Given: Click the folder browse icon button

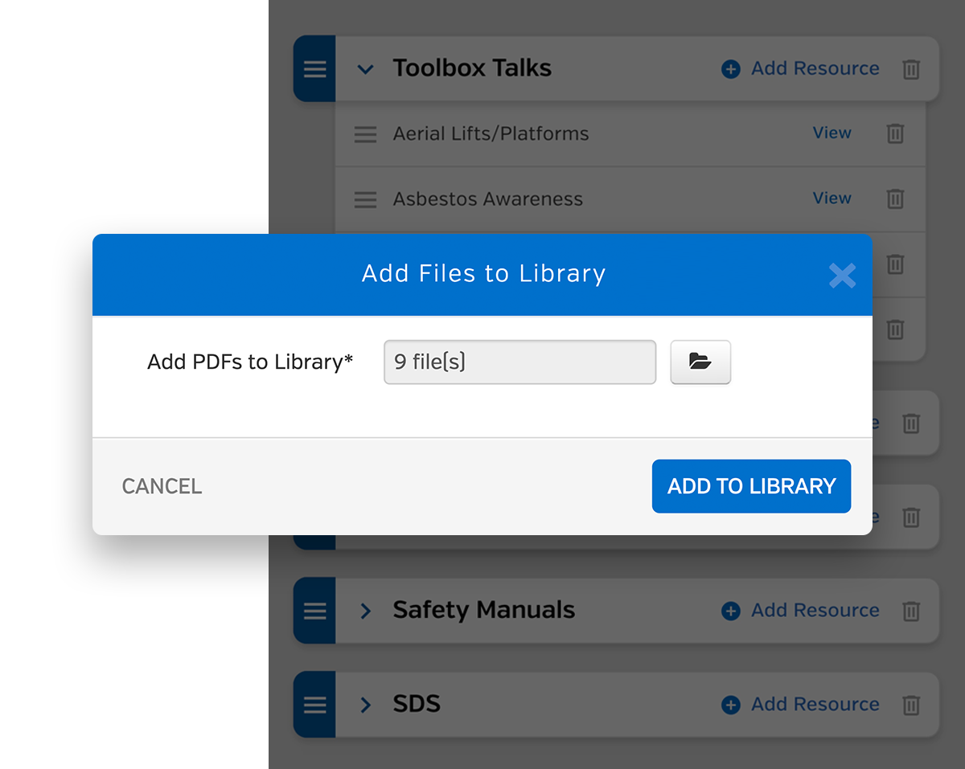Looking at the screenshot, I should [x=700, y=362].
